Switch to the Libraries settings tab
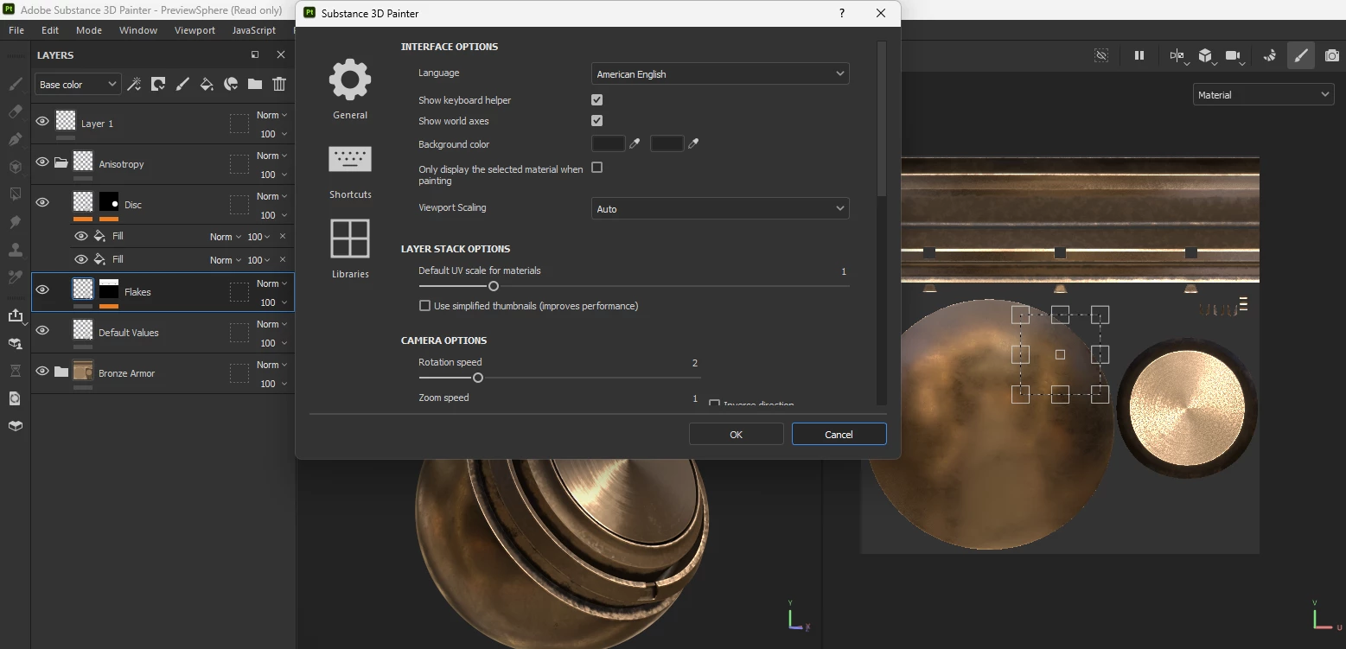The height and width of the screenshot is (649, 1346). tap(350, 249)
